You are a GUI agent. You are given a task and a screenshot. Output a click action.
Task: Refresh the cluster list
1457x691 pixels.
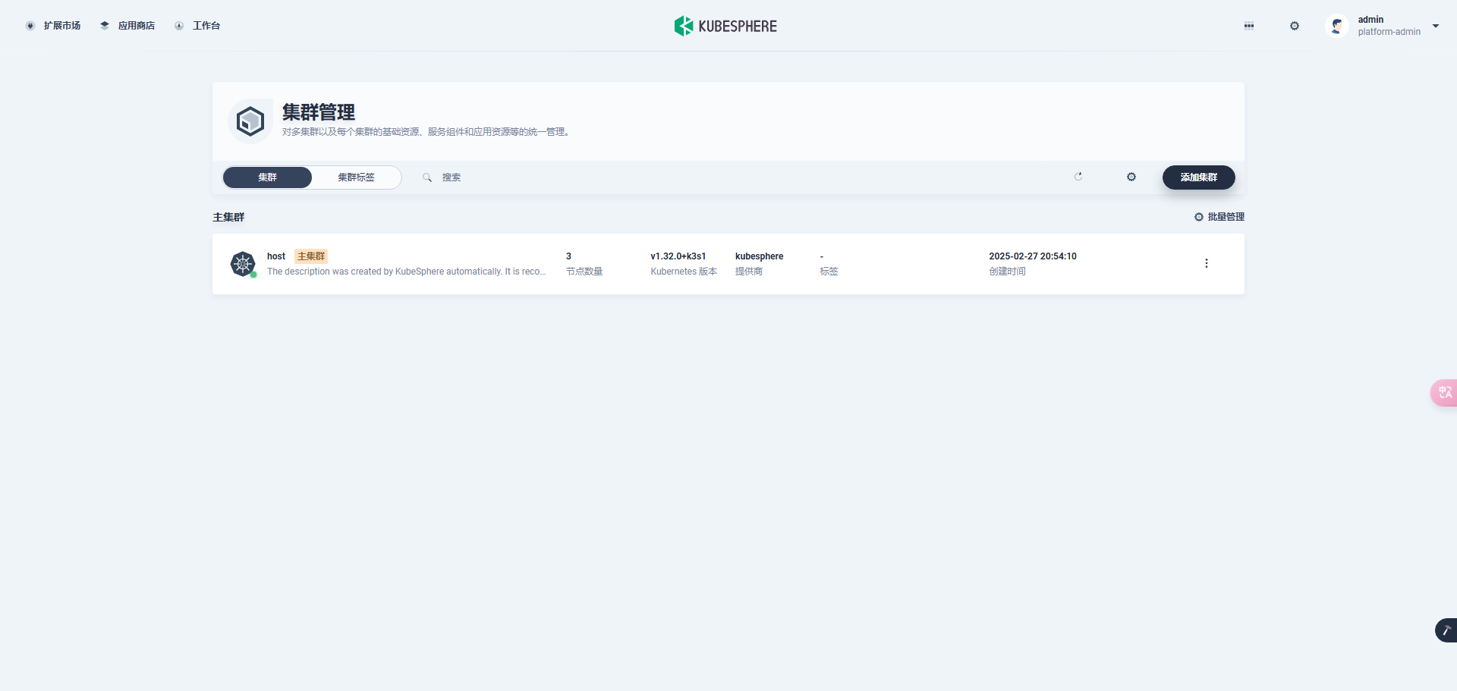(1078, 177)
